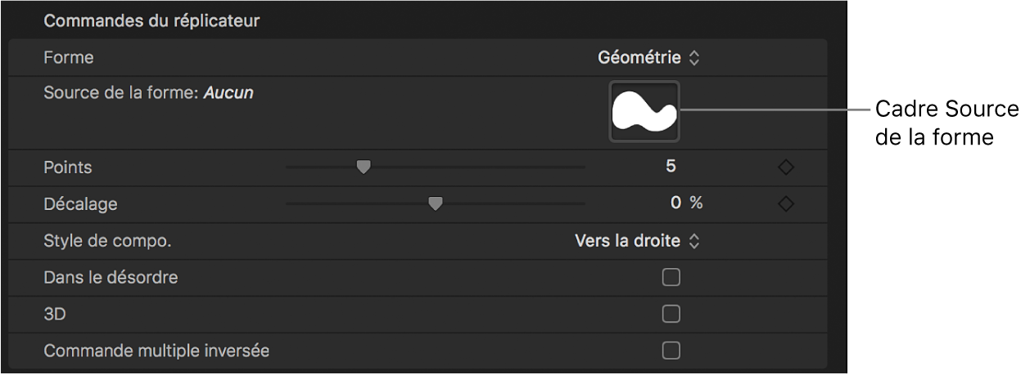Viewport: 1030px width, 375px height.
Task: Enable Commande multiple inversée checkbox
Action: pyautogui.click(x=671, y=350)
